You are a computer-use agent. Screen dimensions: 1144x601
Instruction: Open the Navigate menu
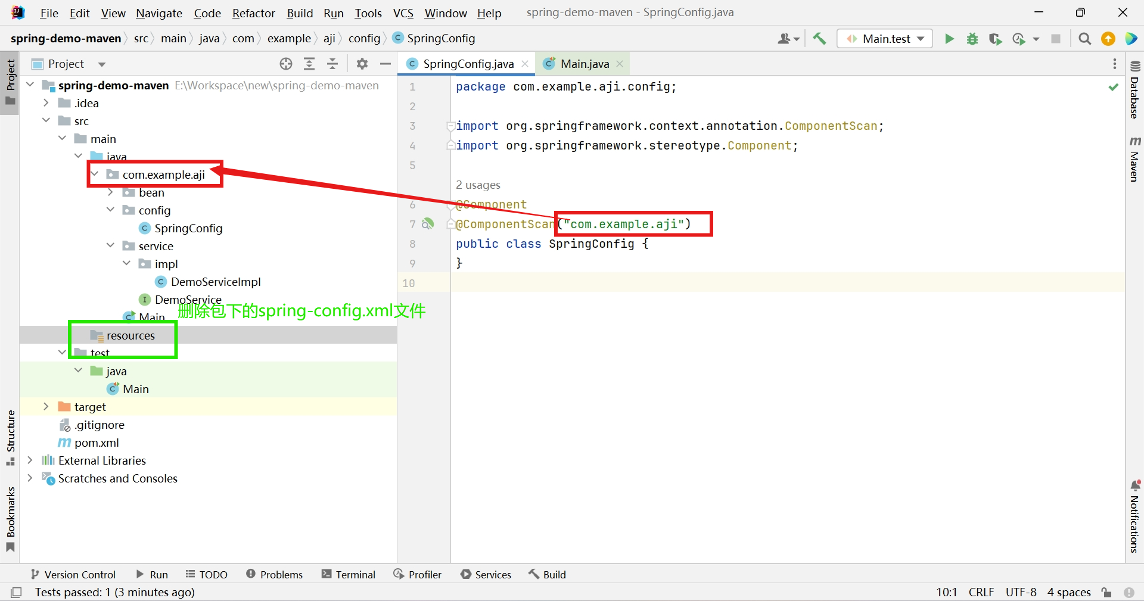[159, 13]
